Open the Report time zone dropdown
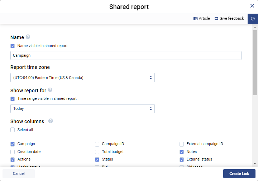The height and width of the screenshot is (181, 258). coord(82,78)
